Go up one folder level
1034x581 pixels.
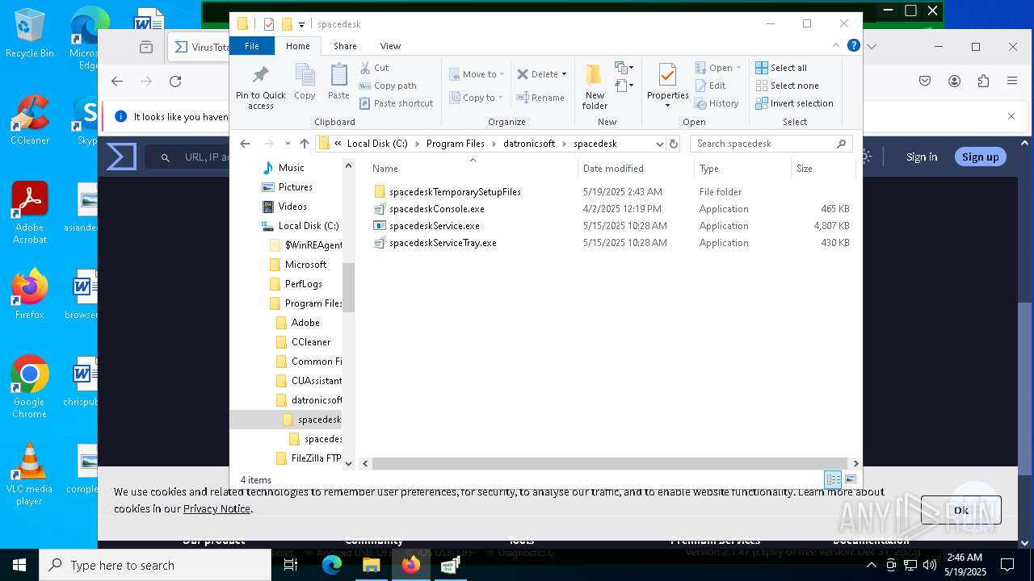[x=305, y=144]
